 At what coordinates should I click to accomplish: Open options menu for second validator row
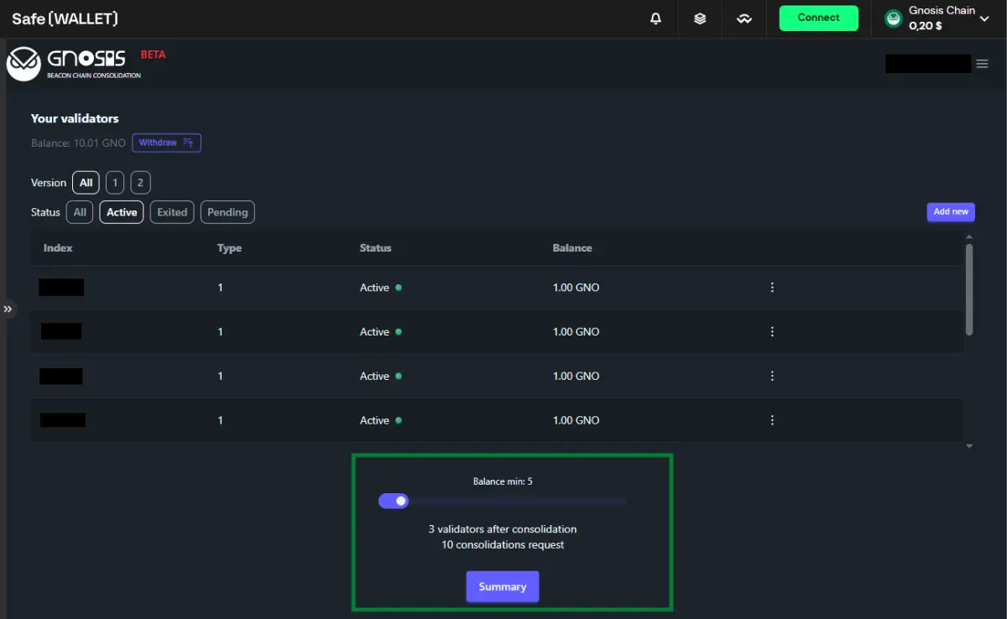[772, 332]
